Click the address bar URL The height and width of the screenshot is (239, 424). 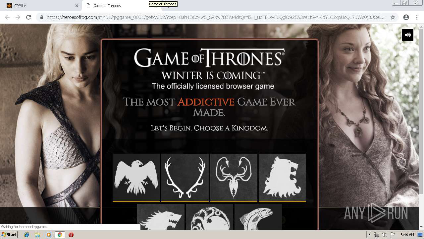click(x=216, y=17)
